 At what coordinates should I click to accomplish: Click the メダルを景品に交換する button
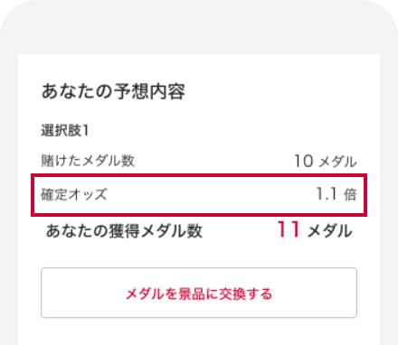point(199,293)
